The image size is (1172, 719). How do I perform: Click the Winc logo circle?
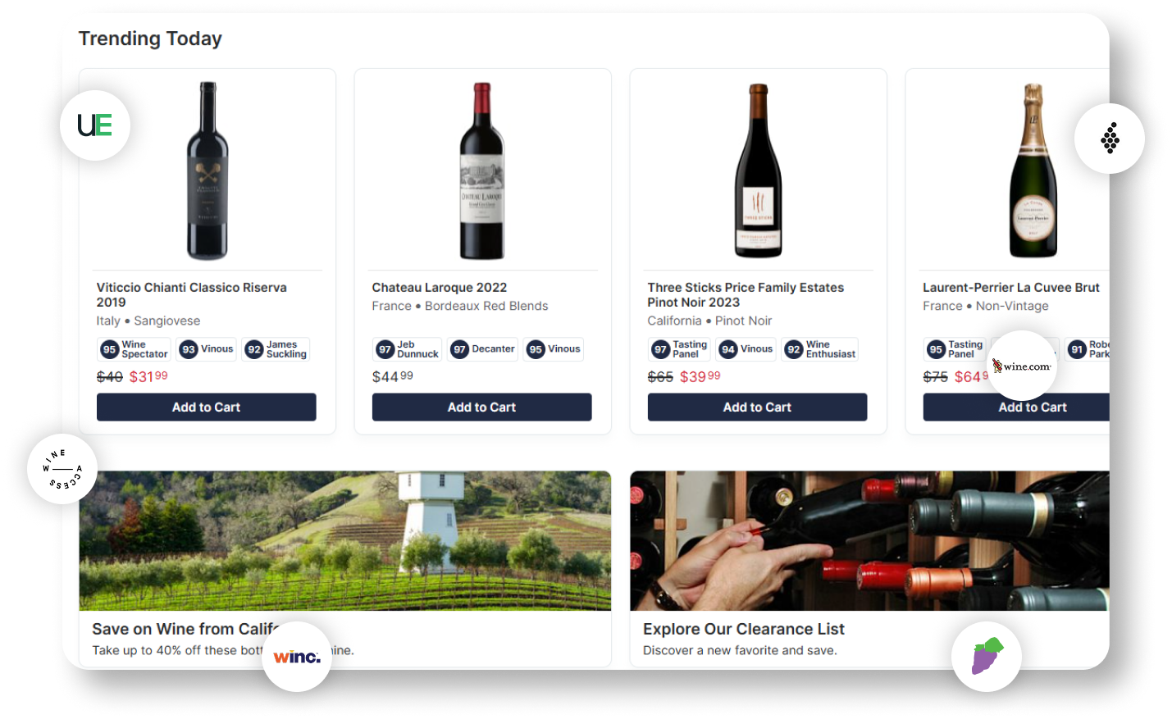(x=297, y=657)
